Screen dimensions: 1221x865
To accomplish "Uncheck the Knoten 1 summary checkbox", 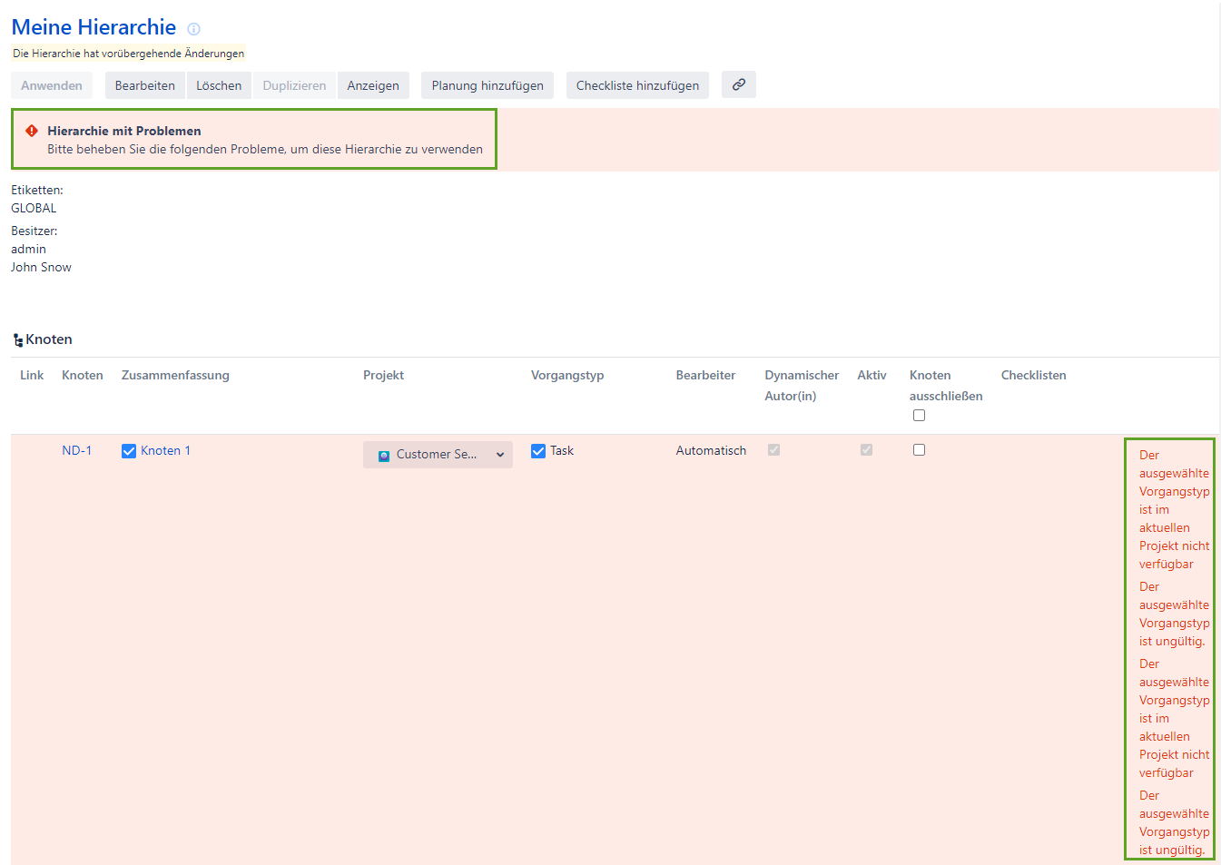I will [x=129, y=451].
